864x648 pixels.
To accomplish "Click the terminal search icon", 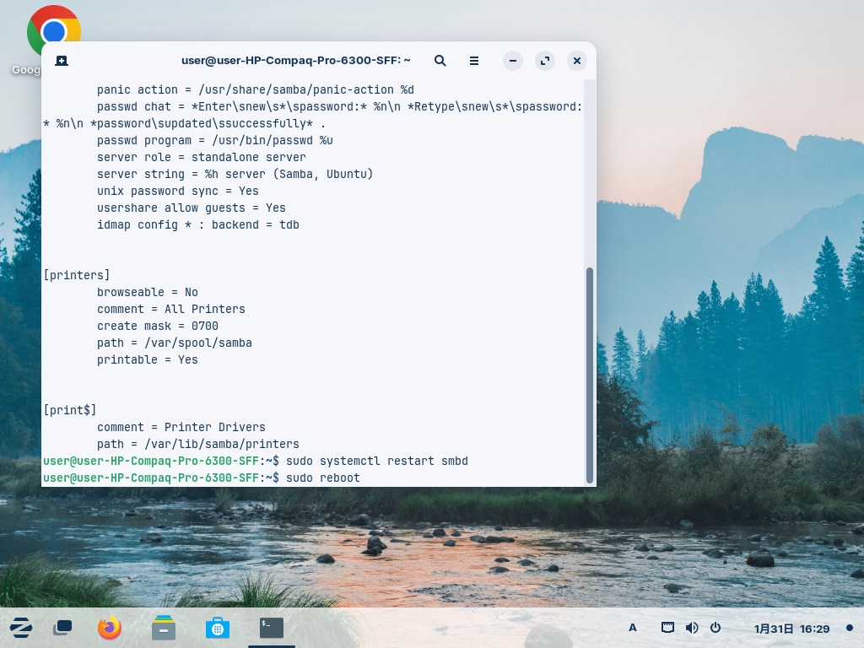I will pos(440,61).
